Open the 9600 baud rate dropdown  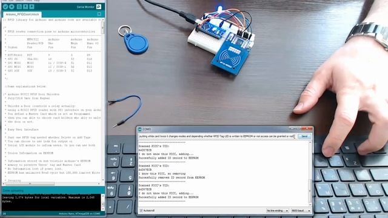point(301,211)
